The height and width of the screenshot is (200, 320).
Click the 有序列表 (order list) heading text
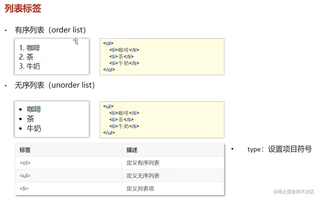click(50, 30)
